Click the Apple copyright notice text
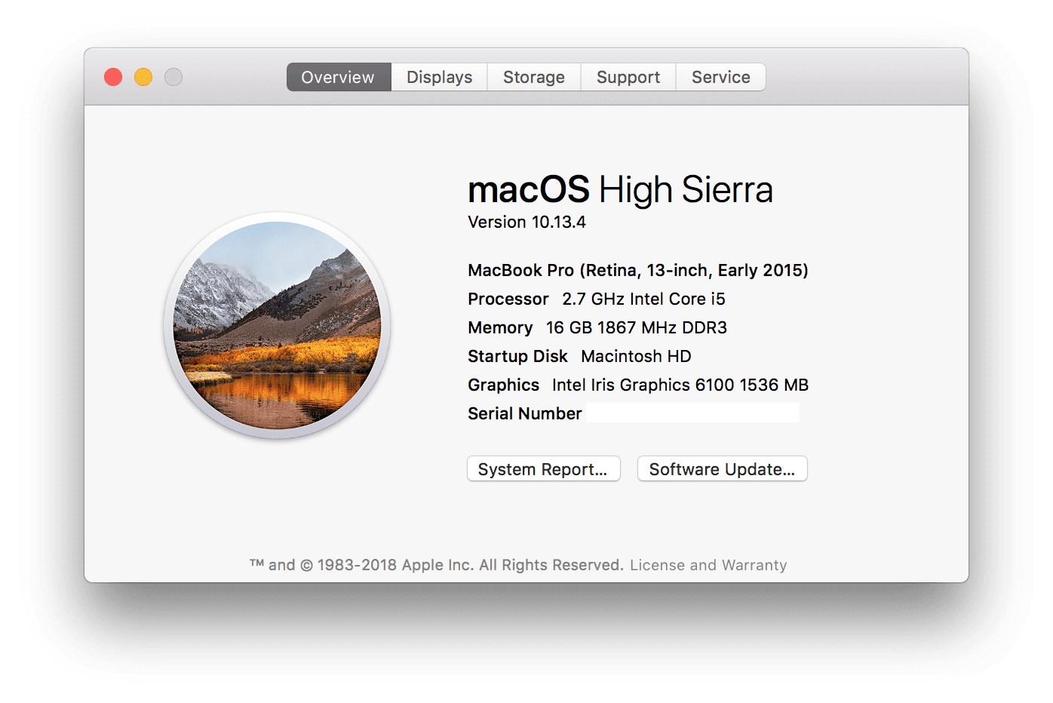Image resolution: width=1053 pixels, height=703 pixels. click(436, 564)
